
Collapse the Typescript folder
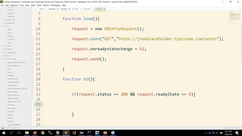tap(3, 23)
